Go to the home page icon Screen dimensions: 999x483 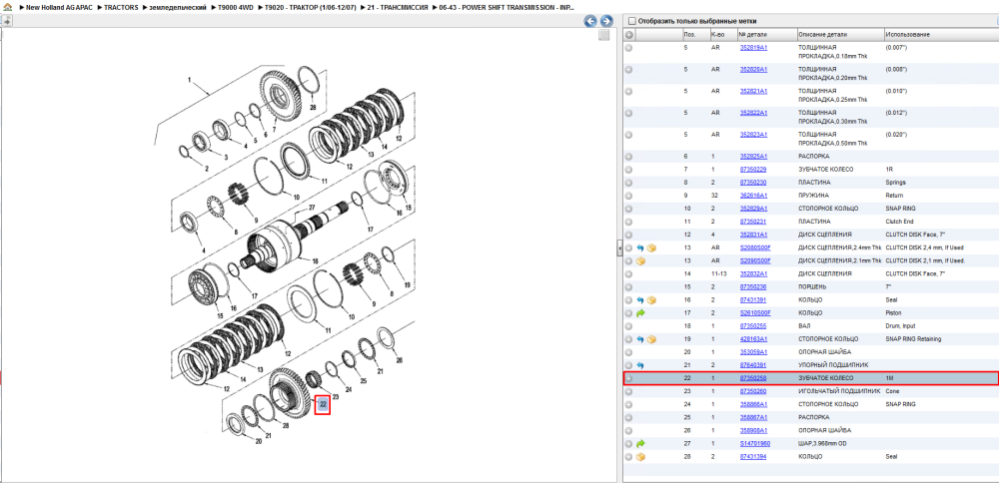[6, 7]
